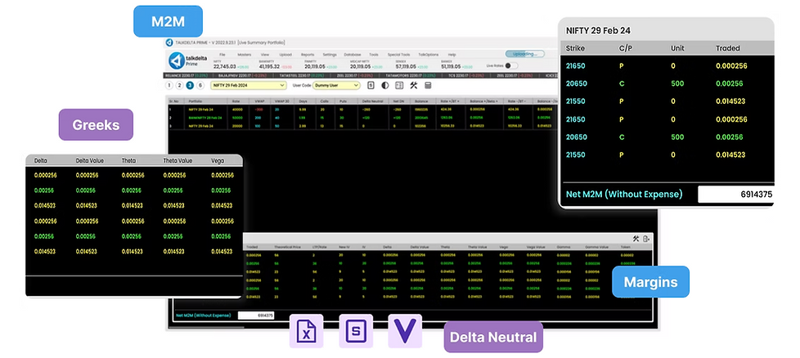The width and height of the screenshot is (800, 358).
Task: Click the Delta Neutral column header
Action: [x=373, y=101]
